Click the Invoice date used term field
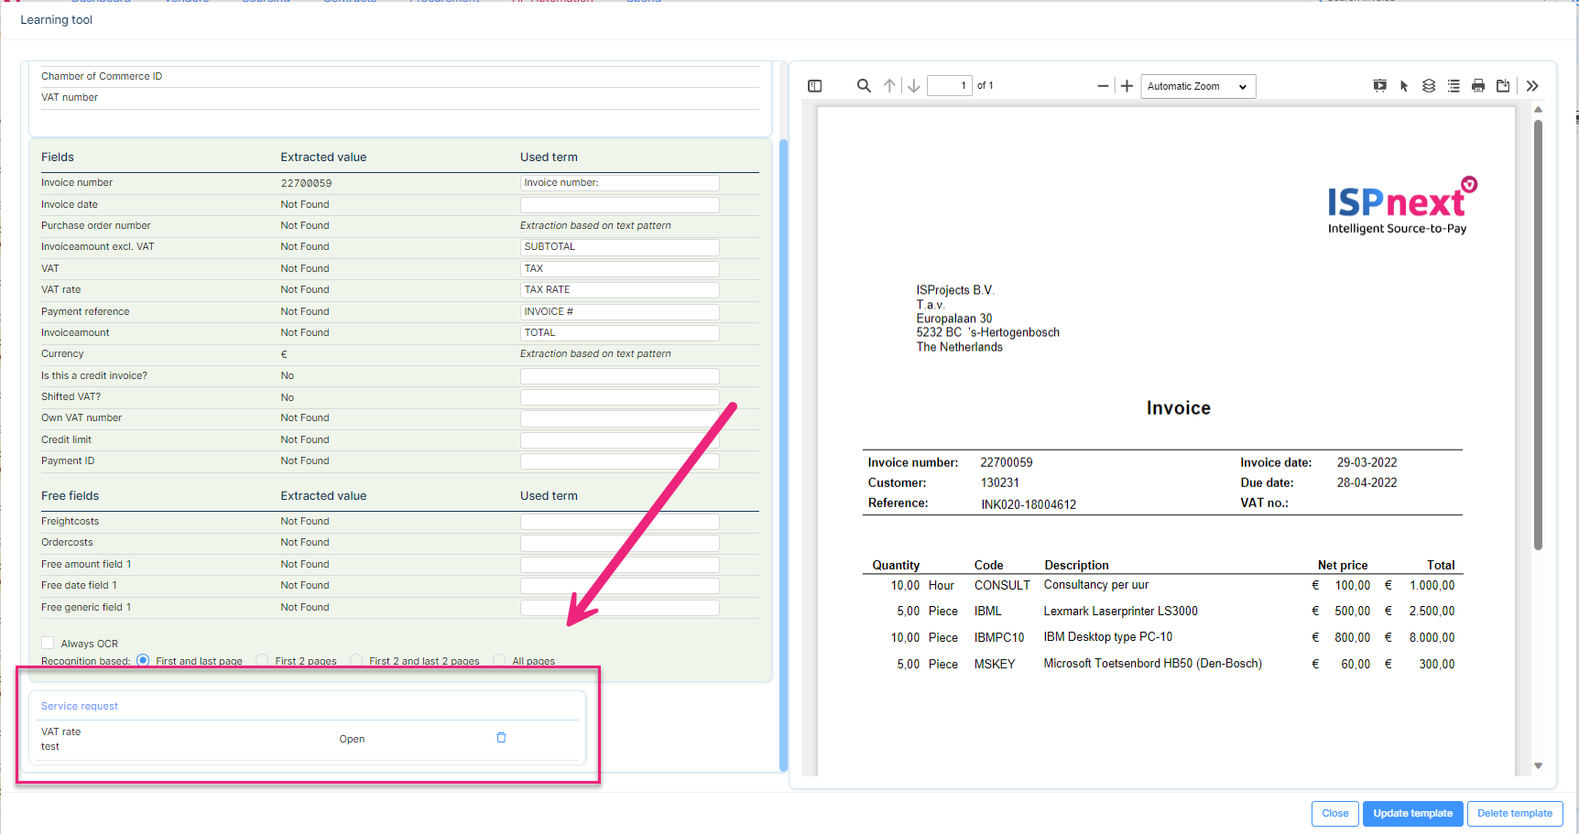This screenshot has width=1579, height=834. (620, 205)
